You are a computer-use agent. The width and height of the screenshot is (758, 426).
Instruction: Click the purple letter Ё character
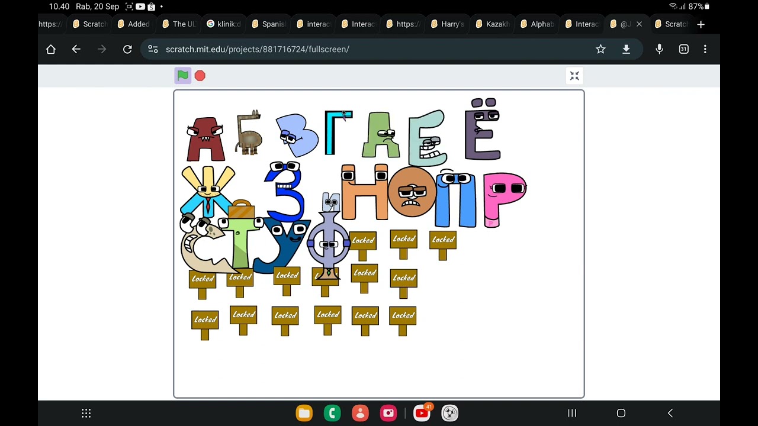click(484, 130)
